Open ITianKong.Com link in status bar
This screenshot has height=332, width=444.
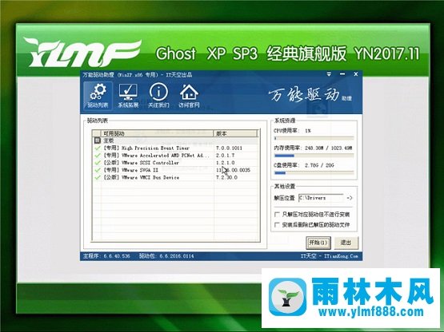click(342, 256)
